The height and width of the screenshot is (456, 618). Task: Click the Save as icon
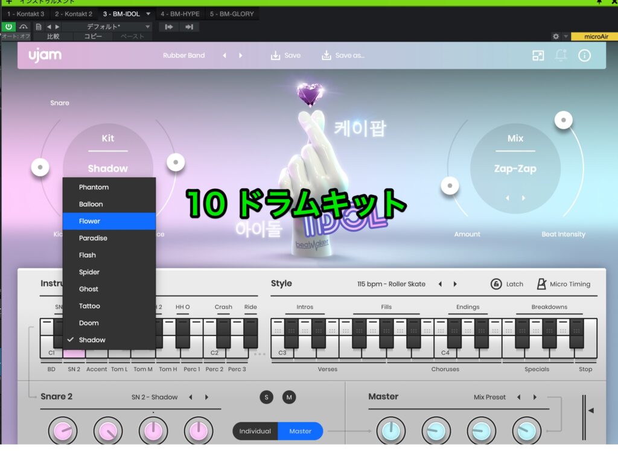click(x=327, y=55)
